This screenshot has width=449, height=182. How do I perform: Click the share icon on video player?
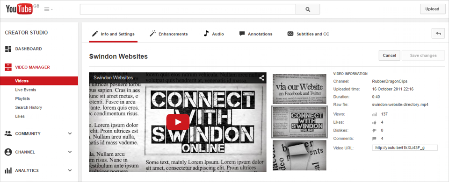point(261,77)
